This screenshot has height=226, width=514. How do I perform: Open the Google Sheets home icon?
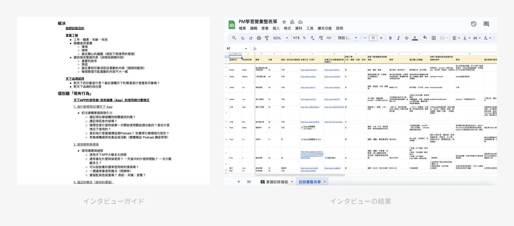pos(232,25)
